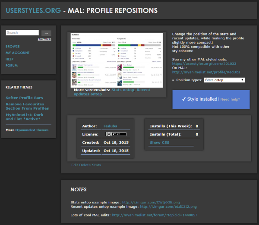Open the myanimelist.net forum topic link
This screenshot has height=225, width=259.
point(155,215)
